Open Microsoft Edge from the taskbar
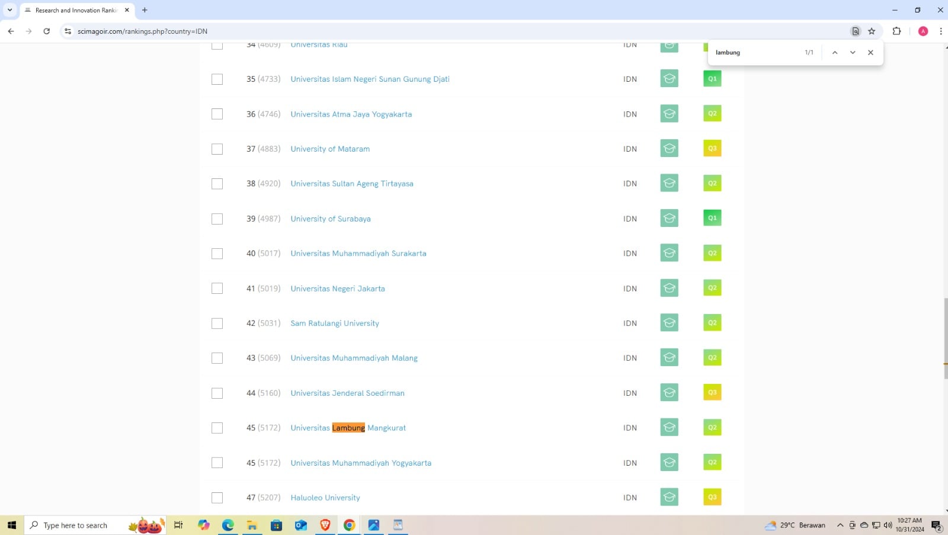The width and height of the screenshot is (948, 535). pos(228,525)
